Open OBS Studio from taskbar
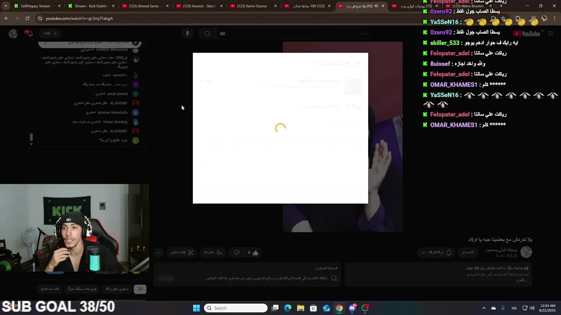The width and height of the screenshot is (561, 315). [365, 308]
